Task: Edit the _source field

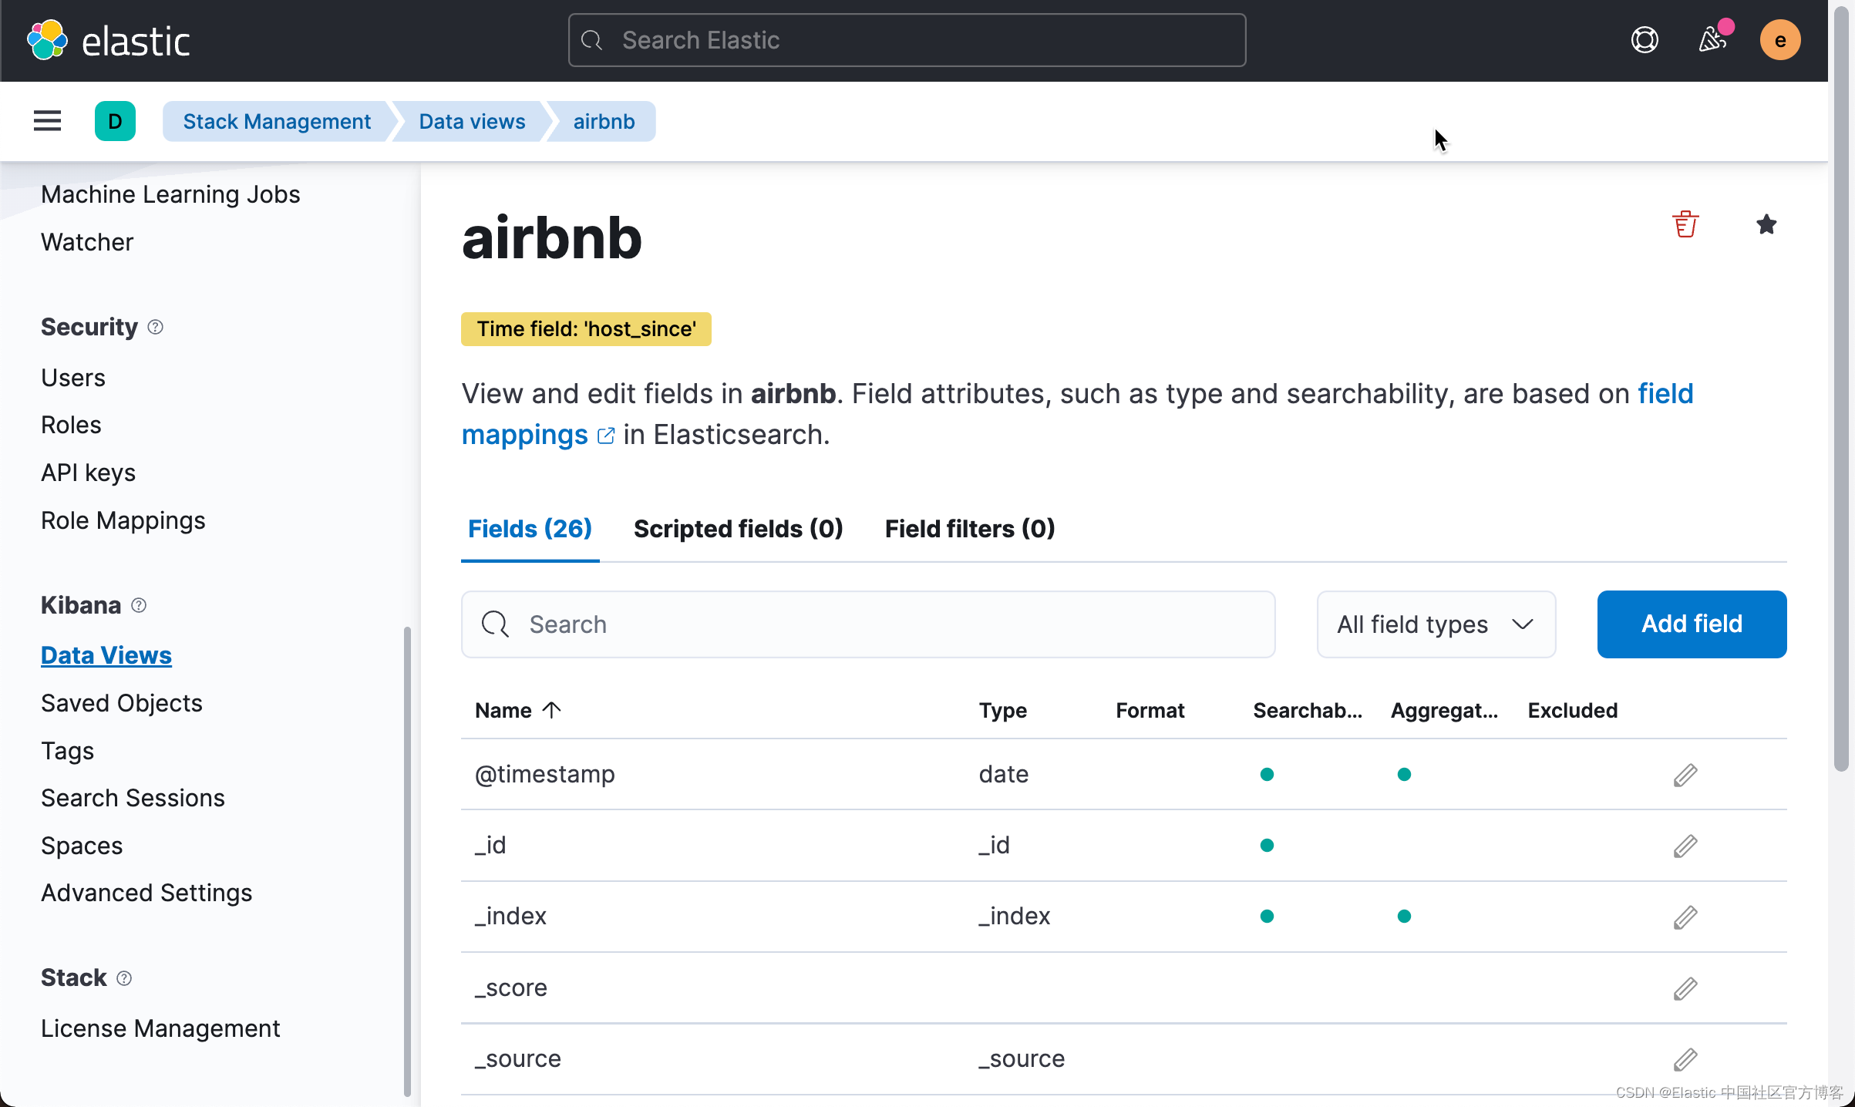Action: [1685, 1059]
